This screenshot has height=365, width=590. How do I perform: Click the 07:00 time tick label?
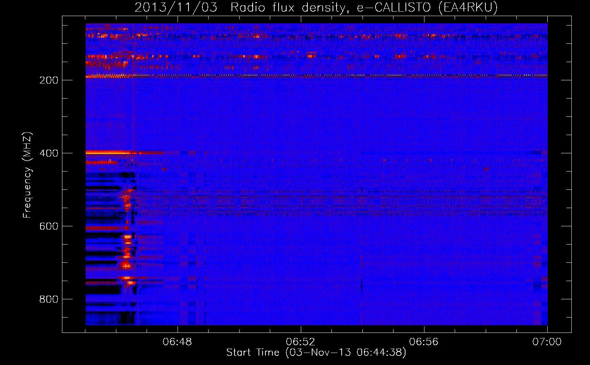click(x=547, y=342)
